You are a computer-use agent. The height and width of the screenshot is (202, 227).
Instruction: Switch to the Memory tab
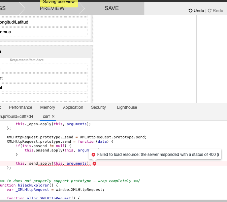tap(47, 107)
